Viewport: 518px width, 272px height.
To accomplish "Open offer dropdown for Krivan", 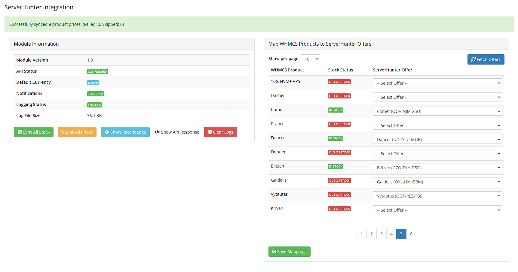I will click(x=437, y=210).
